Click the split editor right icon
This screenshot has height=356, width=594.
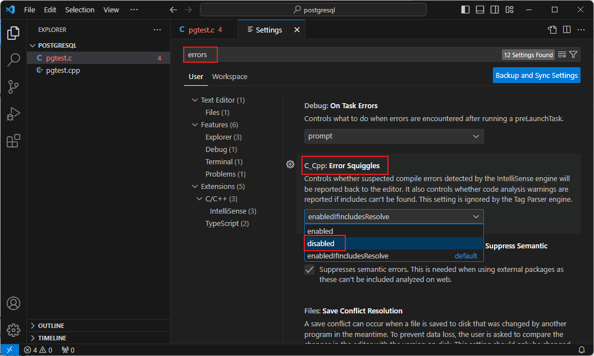click(x=567, y=30)
